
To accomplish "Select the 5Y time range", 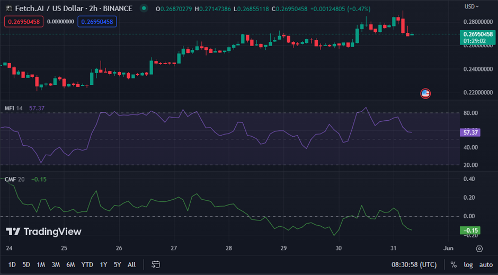I will [117, 264].
